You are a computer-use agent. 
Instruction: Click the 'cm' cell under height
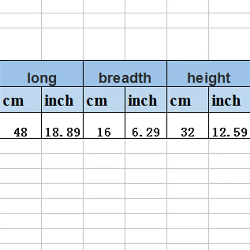pos(188,99)
